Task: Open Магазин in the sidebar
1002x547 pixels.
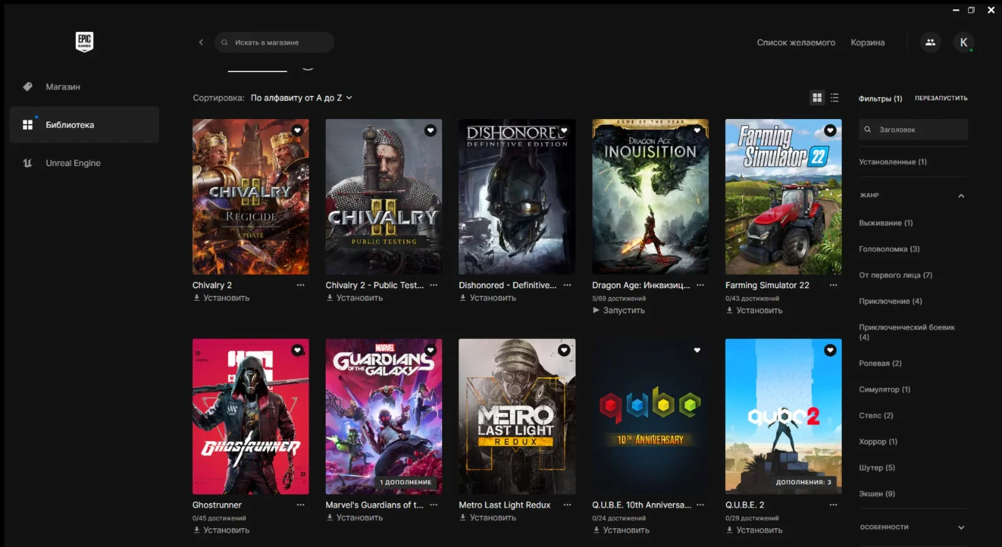Action: click(84, 87)
